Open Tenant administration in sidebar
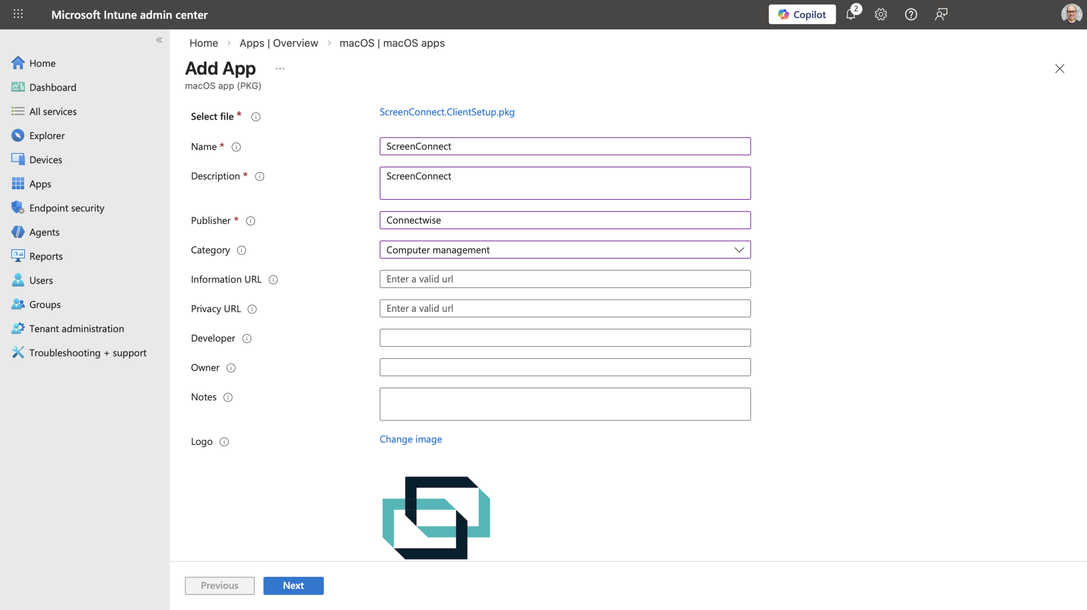The height and width of the screenshot is (610, 1087). (76, 328)
